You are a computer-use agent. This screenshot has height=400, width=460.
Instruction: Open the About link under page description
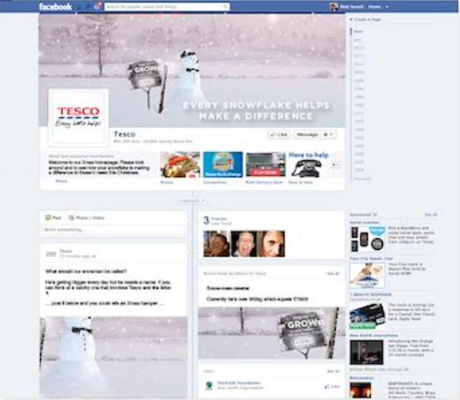tap(61, 181)
